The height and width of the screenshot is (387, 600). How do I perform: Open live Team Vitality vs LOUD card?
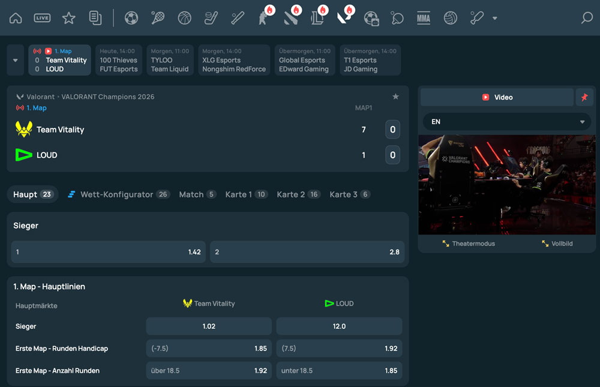coord(59,60)
